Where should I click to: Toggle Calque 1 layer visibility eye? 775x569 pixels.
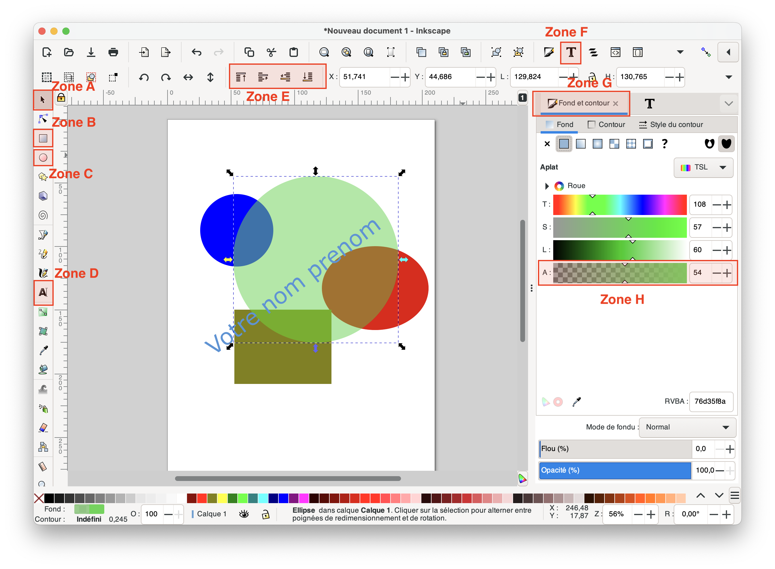(x=244, y=514)
